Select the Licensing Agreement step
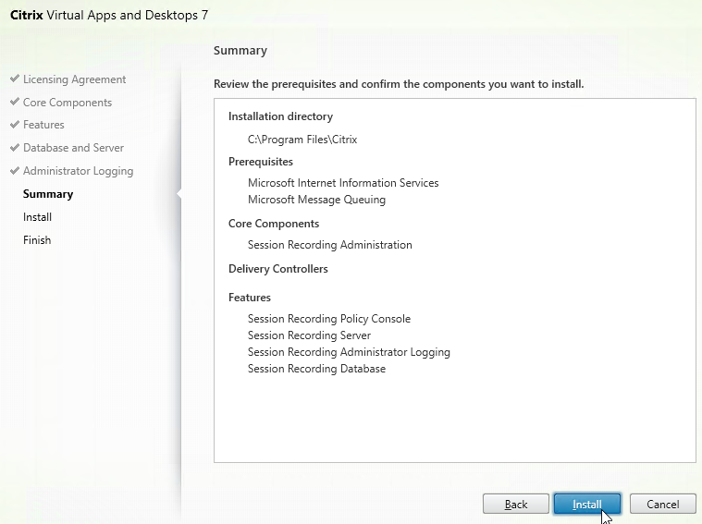 coord(74,79)
